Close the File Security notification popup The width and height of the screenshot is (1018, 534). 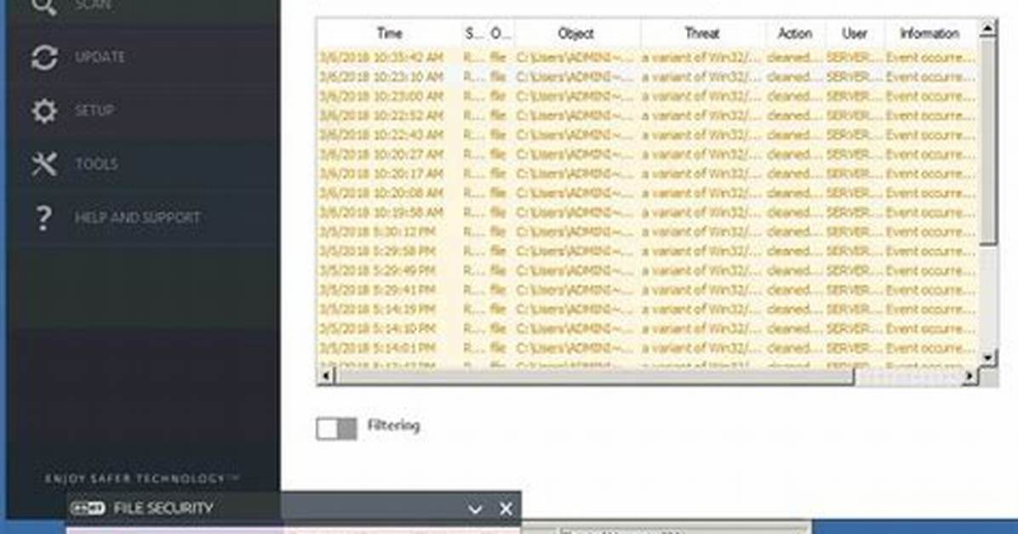(506, 509)
